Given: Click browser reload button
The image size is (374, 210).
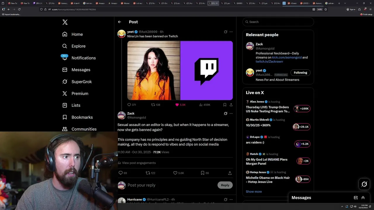Looking at the screenshot, I should pos(19,9).
